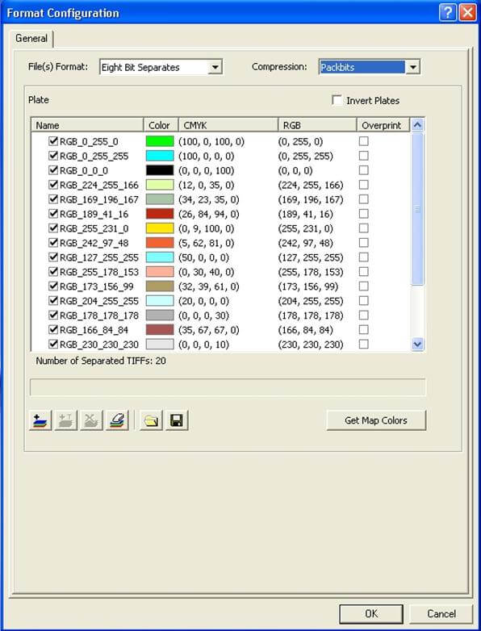The width and height of the screenshot is (481, 631).
Task: Open the File(s) Format dropdown
Action: coord(215,67)
